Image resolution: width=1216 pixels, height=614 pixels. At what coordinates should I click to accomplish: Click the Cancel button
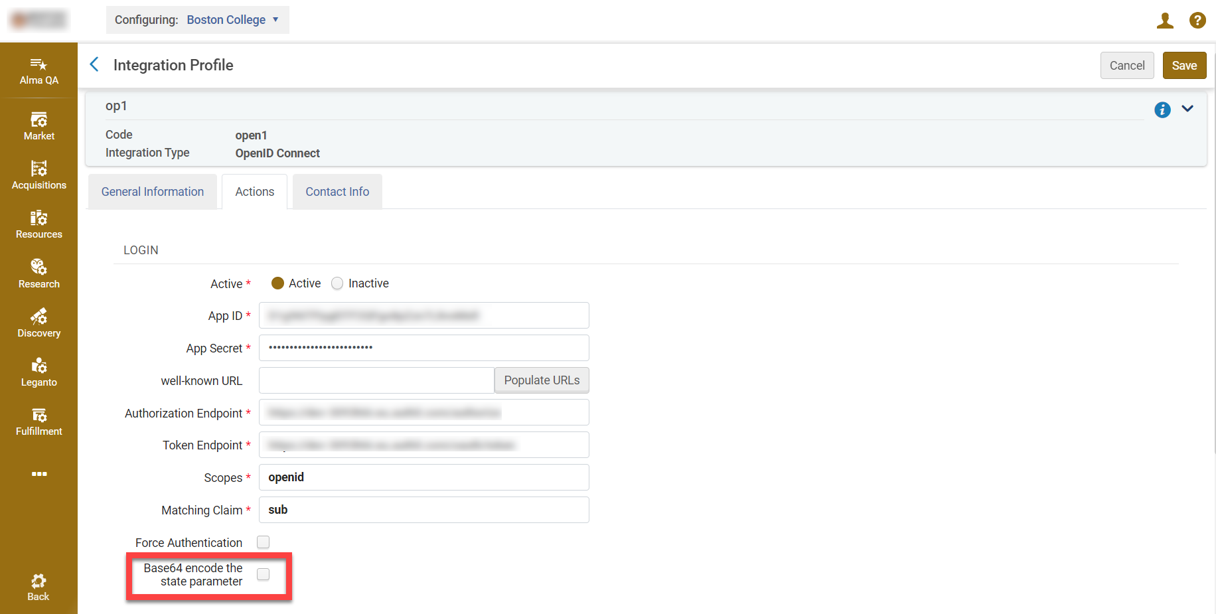click(1127, 66)
